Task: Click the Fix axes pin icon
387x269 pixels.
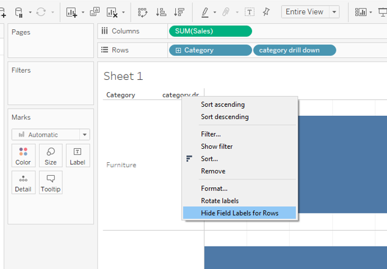Action: click(x=266, y=12)
